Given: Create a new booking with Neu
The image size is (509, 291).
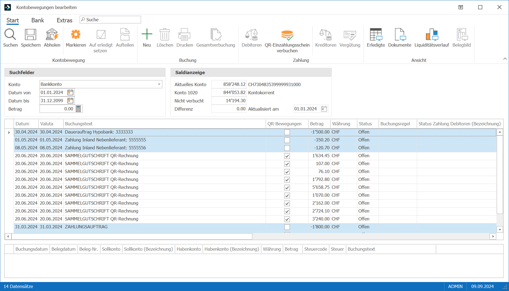Looking at the screenshot, I should 147,35.
